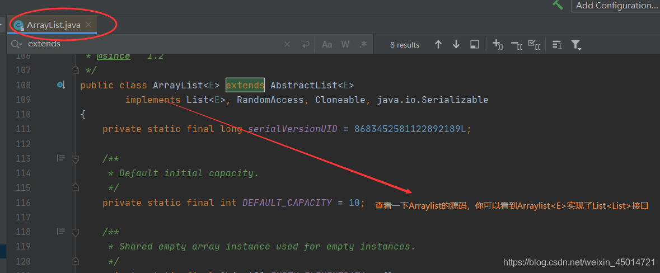Toggle Words W search option

tap(345, 45)
